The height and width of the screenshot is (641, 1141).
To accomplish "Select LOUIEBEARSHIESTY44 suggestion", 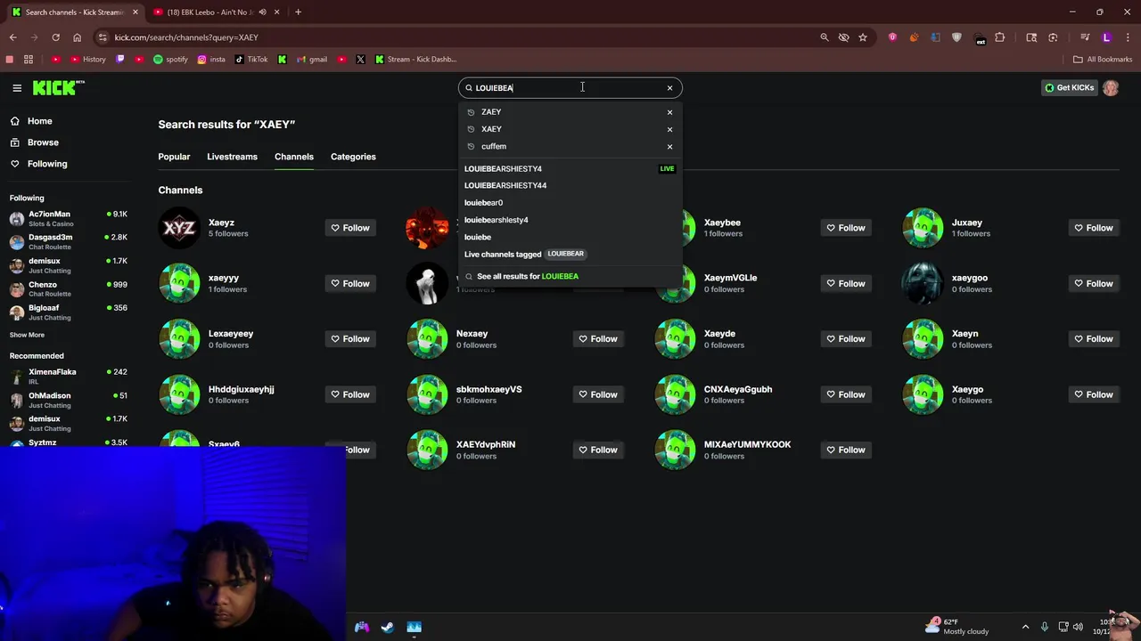I will (x=570, y=185).
